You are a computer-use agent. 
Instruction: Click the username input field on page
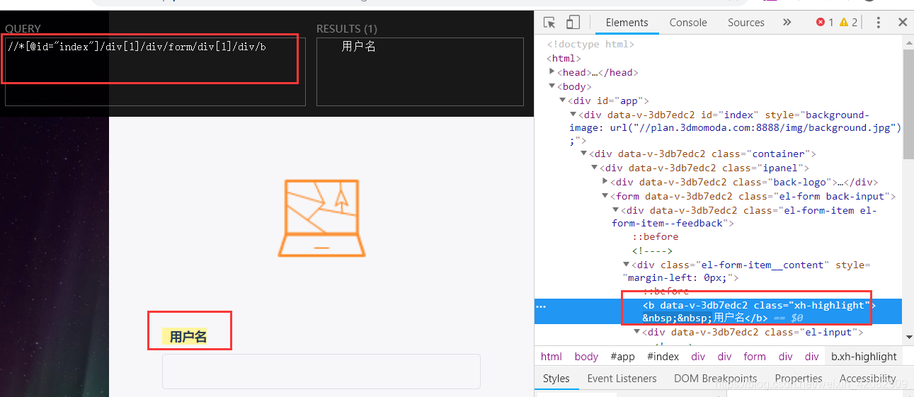pos(321,372)
